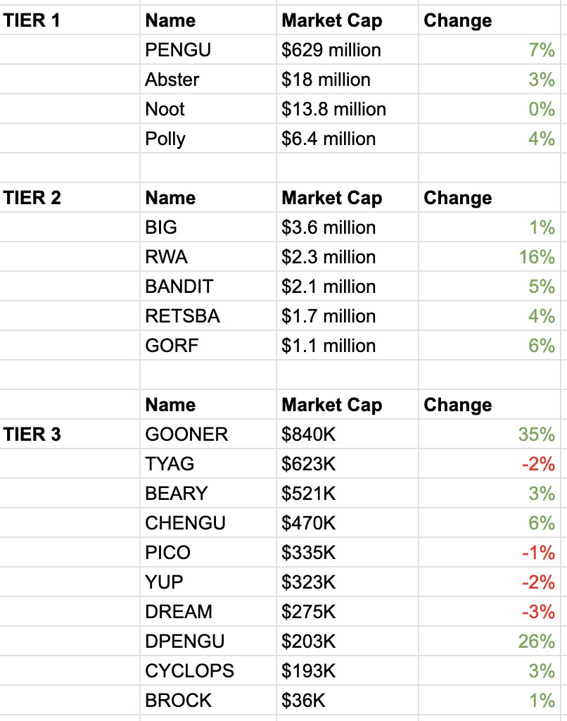The image size is (567, 721).
Task: Select the Abster name cell
Action: point(208,79)
